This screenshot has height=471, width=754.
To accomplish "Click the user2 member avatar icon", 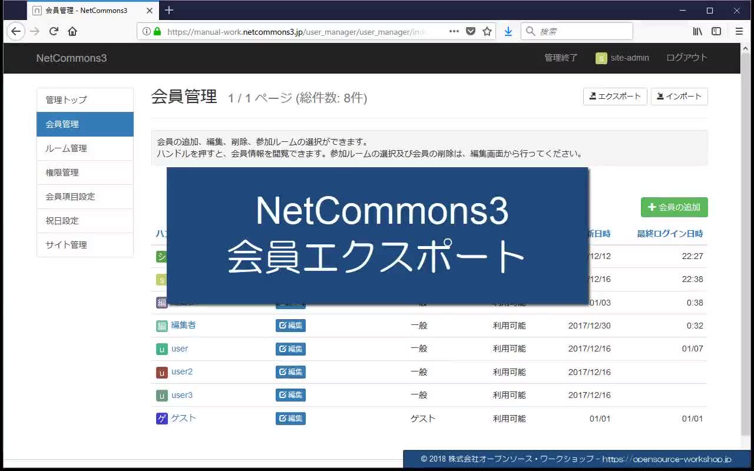I will coord(162,372).
